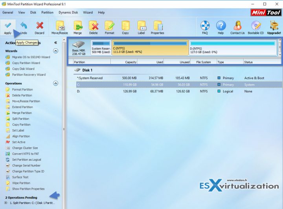Collapse the Actions side panel
The width and height of the screenshot is (283, 209).
55,43
